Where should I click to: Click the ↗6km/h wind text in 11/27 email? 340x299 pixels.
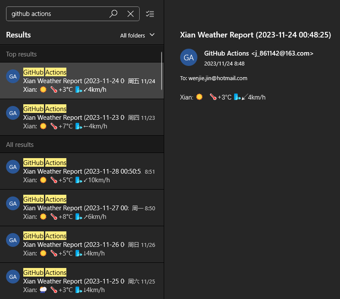click(x=95, y=217)
